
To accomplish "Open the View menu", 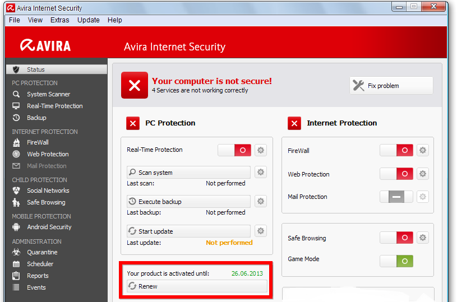I will [x=35, y=20].
